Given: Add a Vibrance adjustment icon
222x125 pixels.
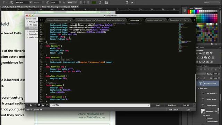Looking at the screenshot, I should [211, 53].
